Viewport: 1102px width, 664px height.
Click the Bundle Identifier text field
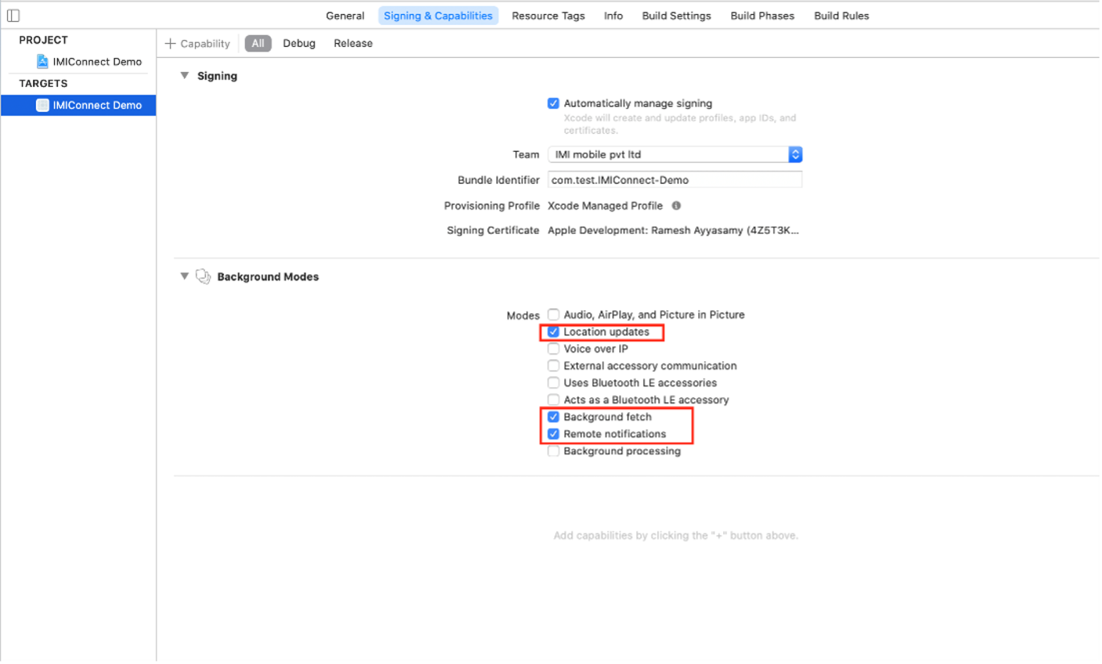tap(675, 180)
